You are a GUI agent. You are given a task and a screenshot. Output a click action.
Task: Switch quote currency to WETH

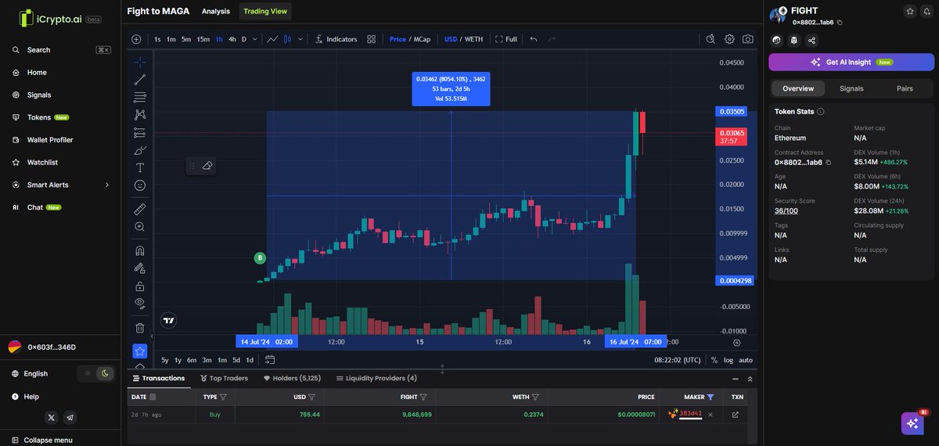click(474, 39)
